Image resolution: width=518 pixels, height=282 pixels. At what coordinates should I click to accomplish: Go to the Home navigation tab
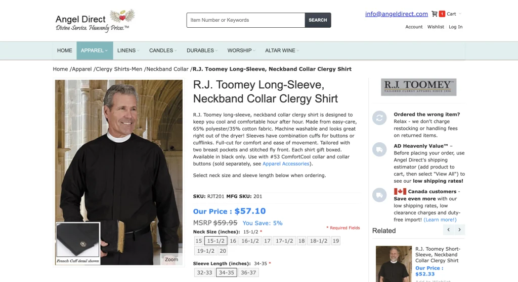click(x=64, y=50)
